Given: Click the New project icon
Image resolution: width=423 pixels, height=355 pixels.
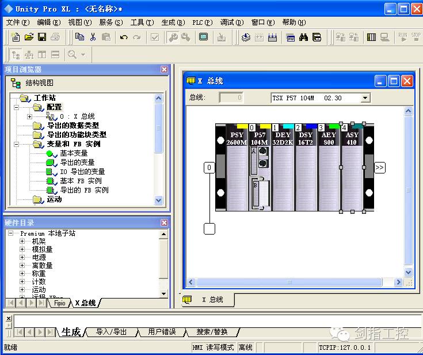Looking at the screenshot, I should pos(16,37).
